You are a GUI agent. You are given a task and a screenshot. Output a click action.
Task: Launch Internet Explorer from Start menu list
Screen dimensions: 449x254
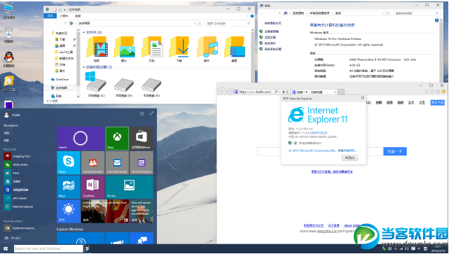tap(19, 206)
